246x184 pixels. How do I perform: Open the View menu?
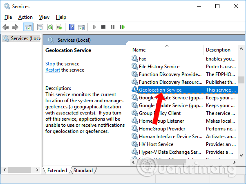pos(44,17)
